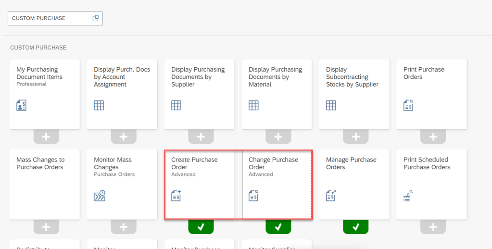Add Print Scheduled Purchase Orders with plus button

click(x=433, y=227)
